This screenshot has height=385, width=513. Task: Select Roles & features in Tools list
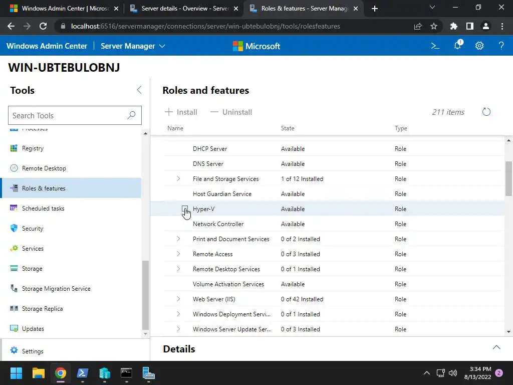click(x=71, y=188)
